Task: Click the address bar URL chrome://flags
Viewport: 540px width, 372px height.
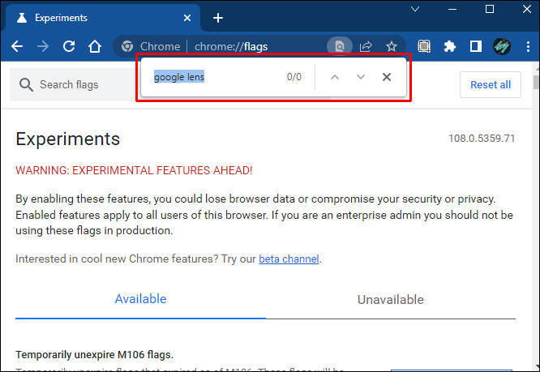Action: tap(231, 46)
